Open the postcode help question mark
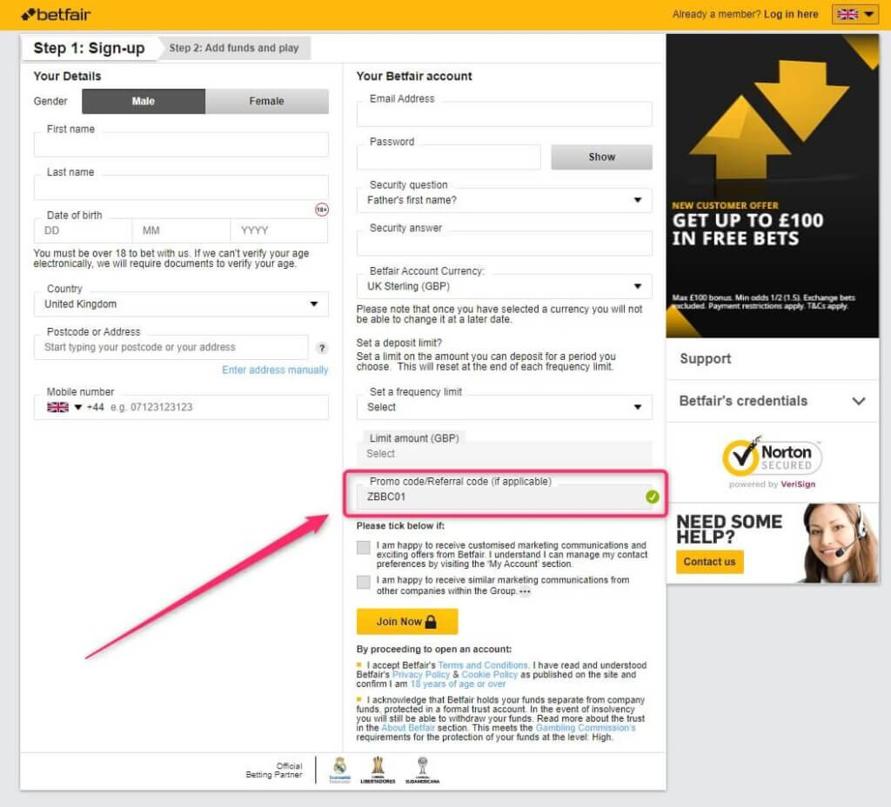This screenshot has height=807, width=891. pos(322,347)
